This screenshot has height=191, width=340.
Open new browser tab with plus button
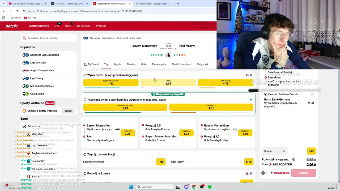178,4
